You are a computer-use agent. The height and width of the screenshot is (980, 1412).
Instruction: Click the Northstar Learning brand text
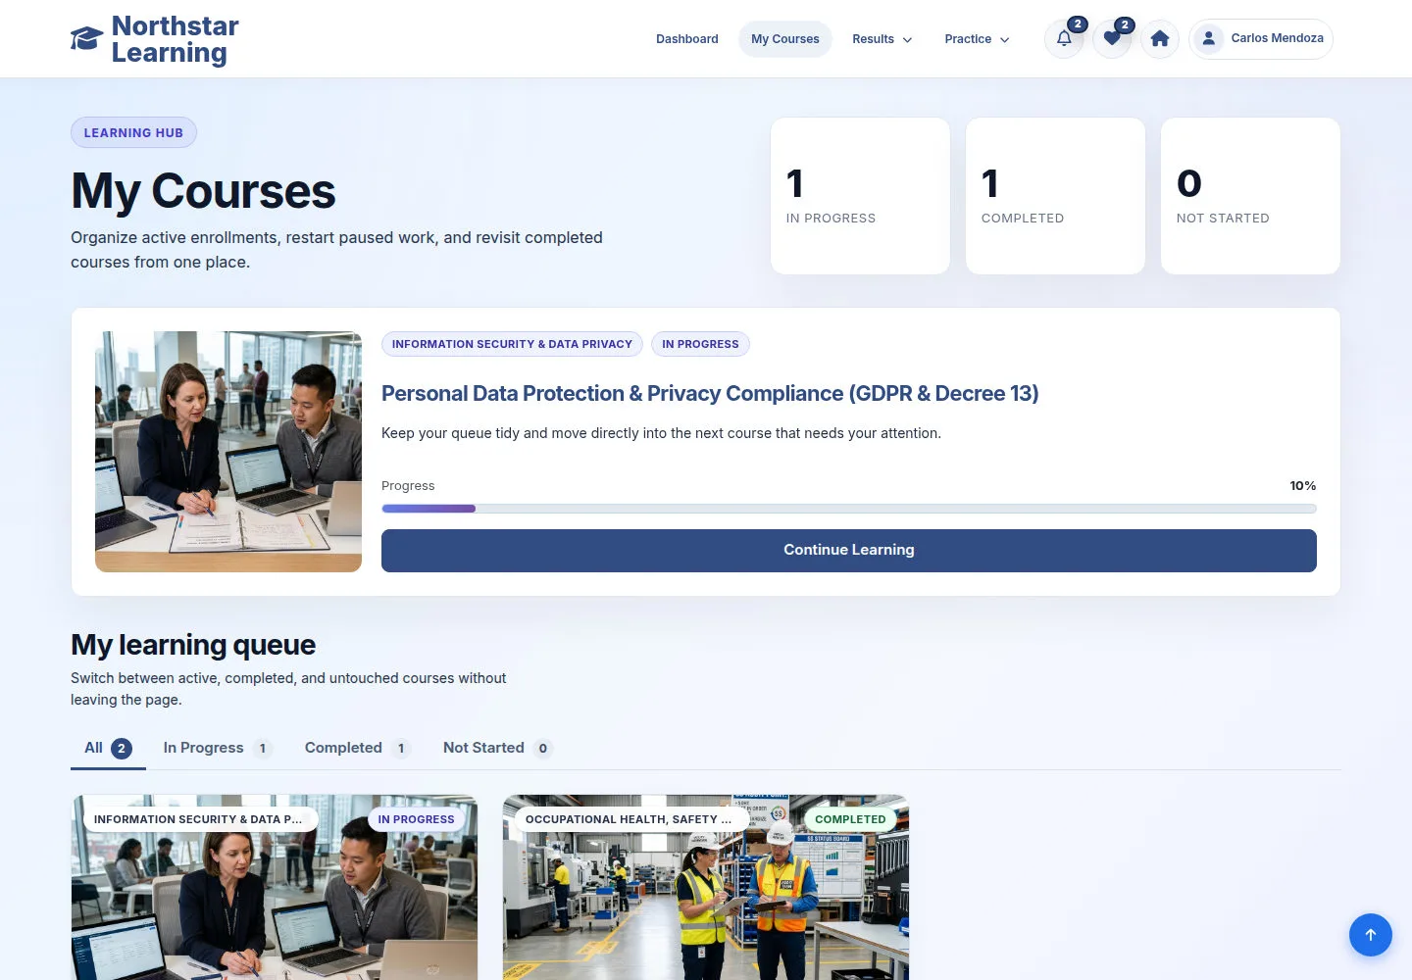click(x=175, y=39)
